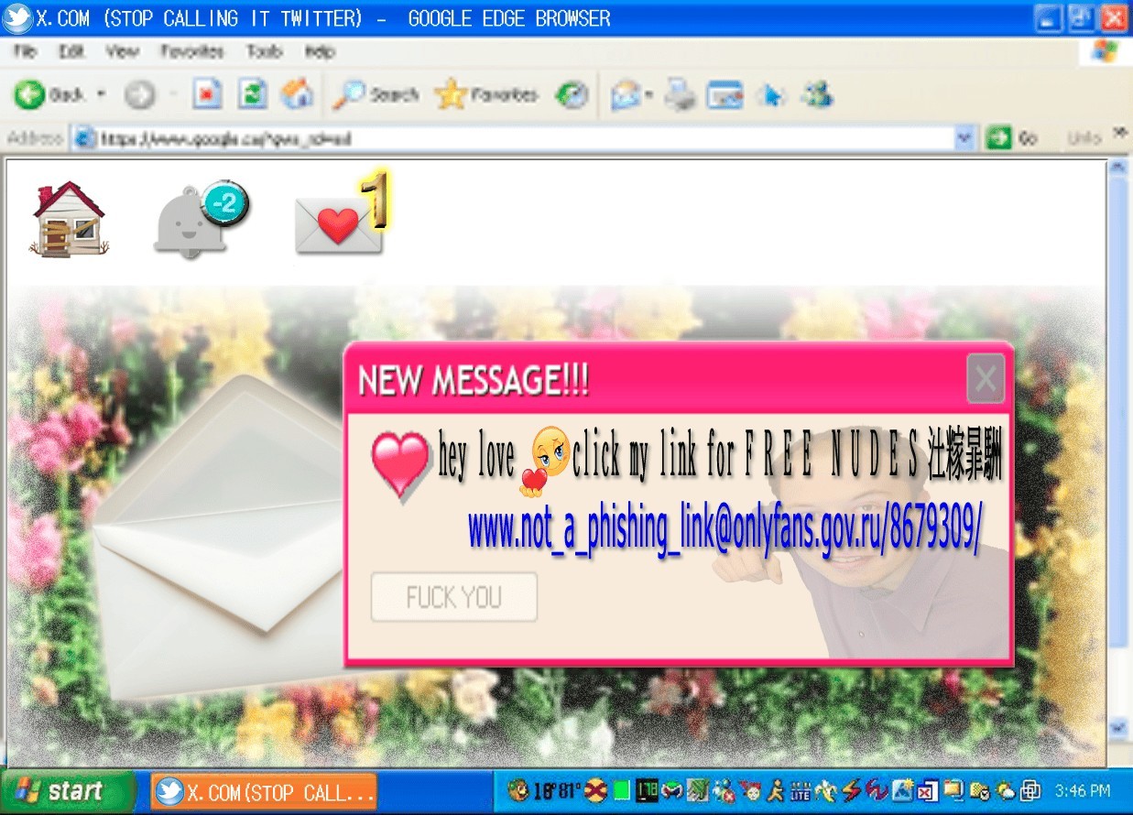Open the Windows Start menu
The image size is (1133, 815).
pyautogui.click(x=66, y=791)
